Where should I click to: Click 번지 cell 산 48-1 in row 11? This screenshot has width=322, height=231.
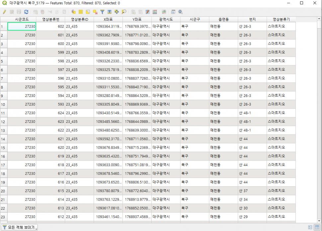252,113
